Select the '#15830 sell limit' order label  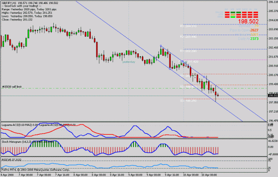[x=12, y=87]
